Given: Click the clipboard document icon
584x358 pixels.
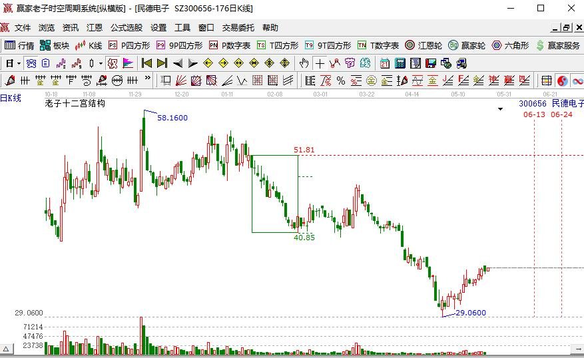Looking at the screenshot, I should tap(45, 64).
